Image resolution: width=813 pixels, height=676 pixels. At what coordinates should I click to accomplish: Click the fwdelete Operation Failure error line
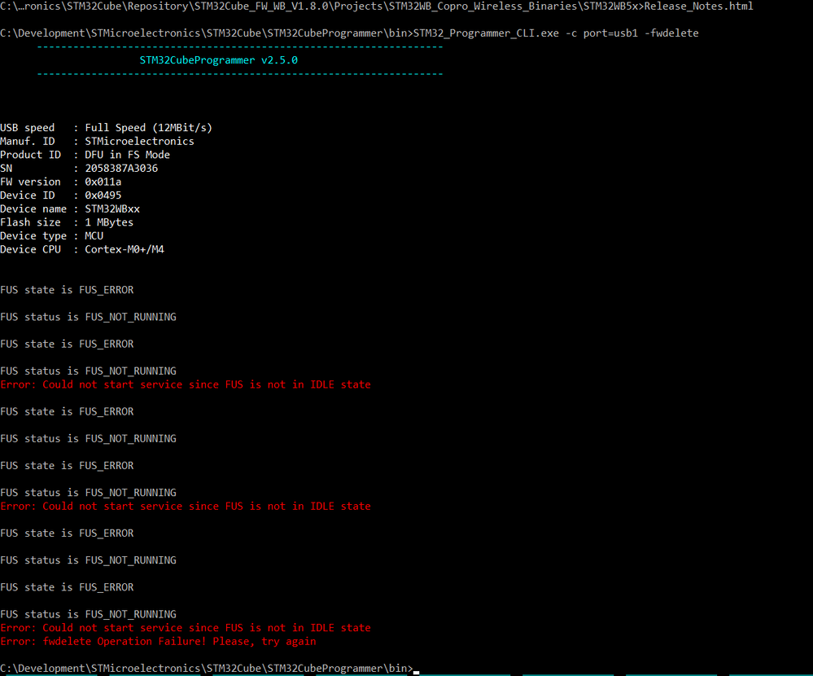coord(158,641)
